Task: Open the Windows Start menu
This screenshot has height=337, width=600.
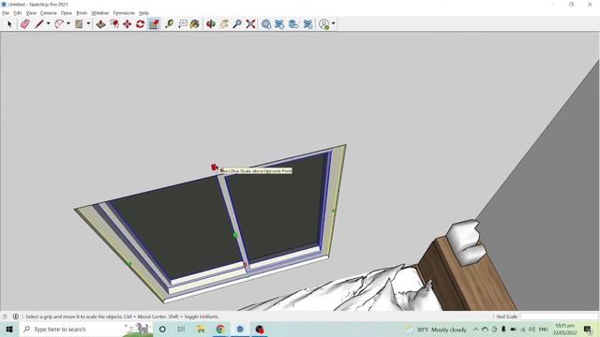Action: coord(9,329)
